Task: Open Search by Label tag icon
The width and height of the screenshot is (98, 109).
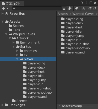Action: [x=77, y=8]
